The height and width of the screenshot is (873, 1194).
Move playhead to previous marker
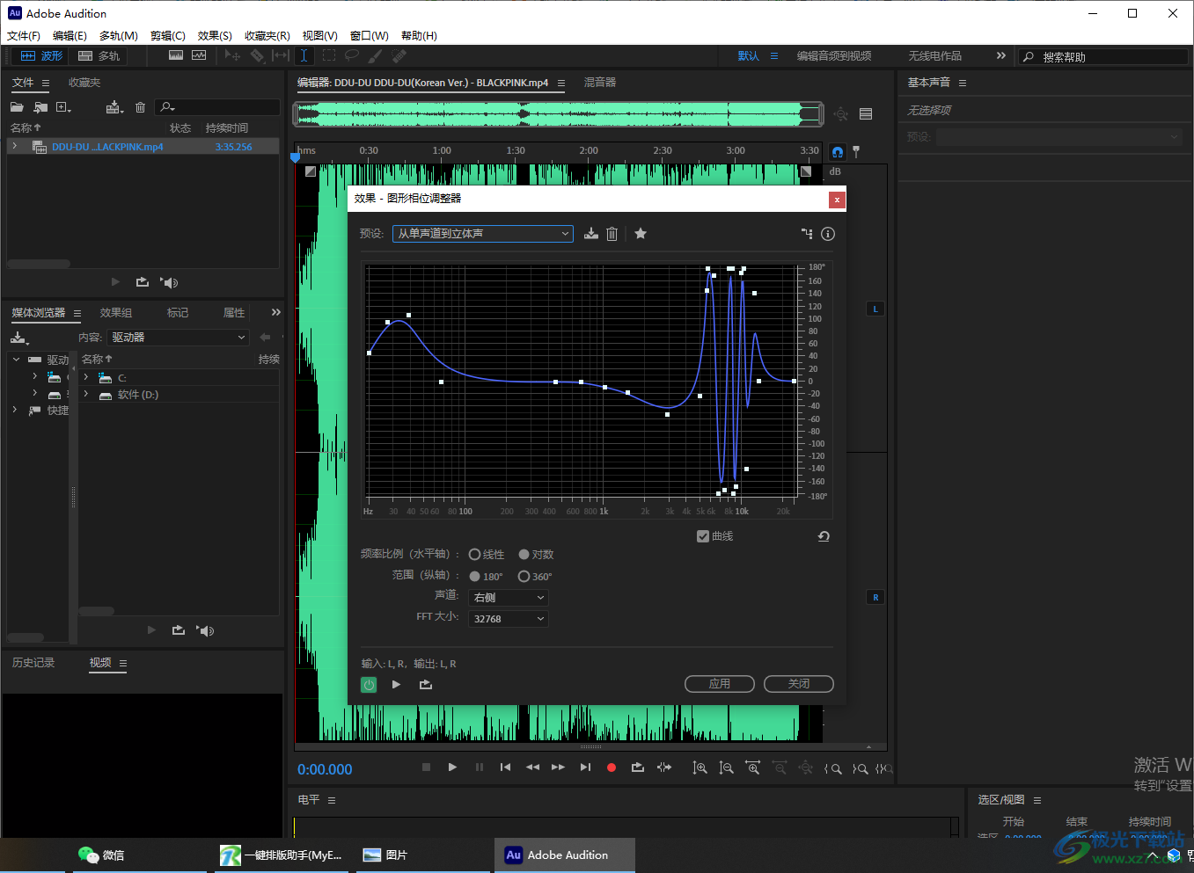pyautogui.click(x=505, y=768)
